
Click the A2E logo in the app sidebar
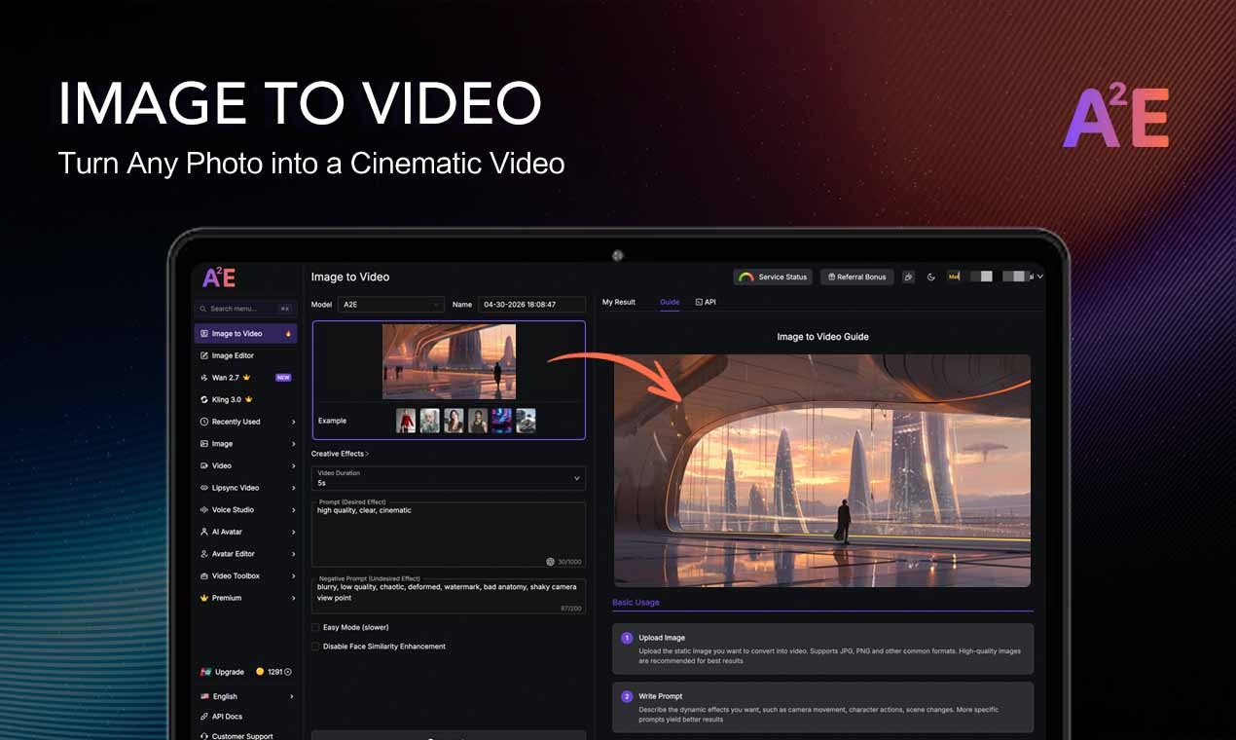(218, 277)
